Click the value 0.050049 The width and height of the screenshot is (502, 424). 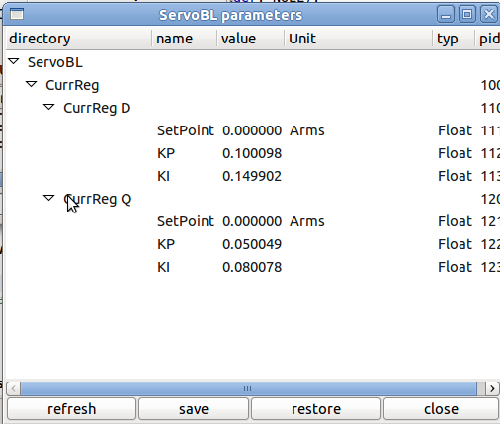252,244
